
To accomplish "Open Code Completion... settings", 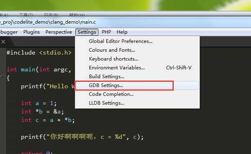I will pos(137,94).
